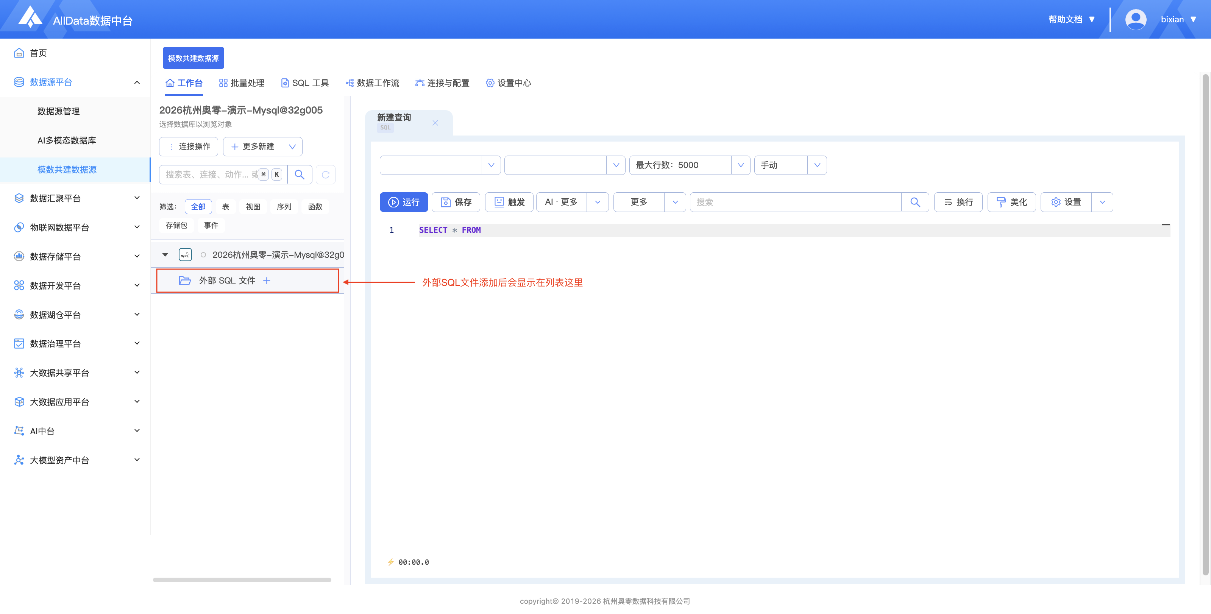The height and width of the screenshot is (614, 1211).
Task: Select the 存储包 filter chip
Action: [176, 226]
